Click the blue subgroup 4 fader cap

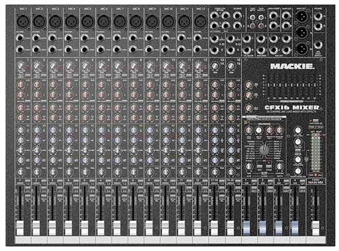pos(295,228)
